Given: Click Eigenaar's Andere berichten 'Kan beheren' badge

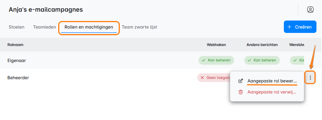Looking at the screenshot, I should [262, 60].
